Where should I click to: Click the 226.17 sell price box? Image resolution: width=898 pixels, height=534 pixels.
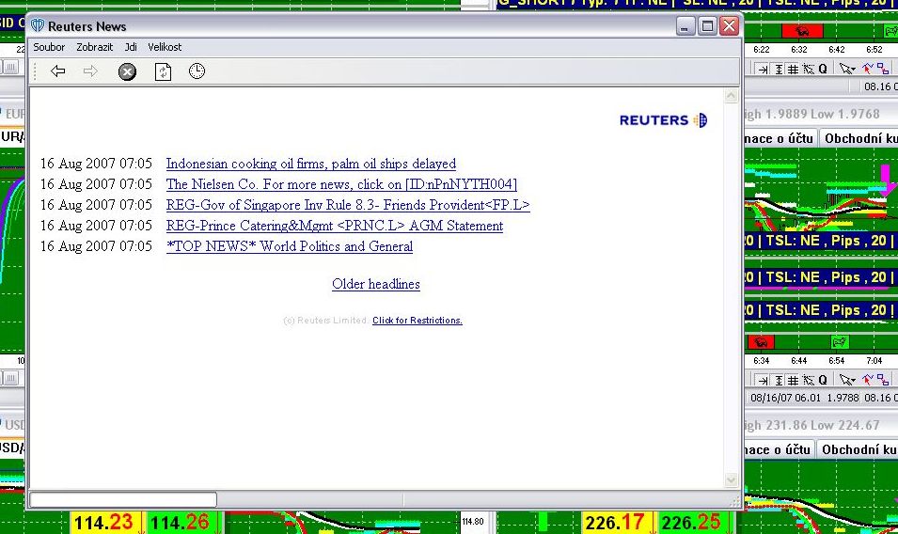coord(618,523)
